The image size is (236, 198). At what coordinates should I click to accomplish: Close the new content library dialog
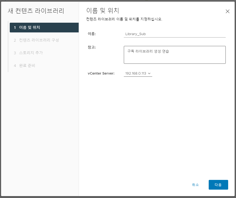click(227, 11)
